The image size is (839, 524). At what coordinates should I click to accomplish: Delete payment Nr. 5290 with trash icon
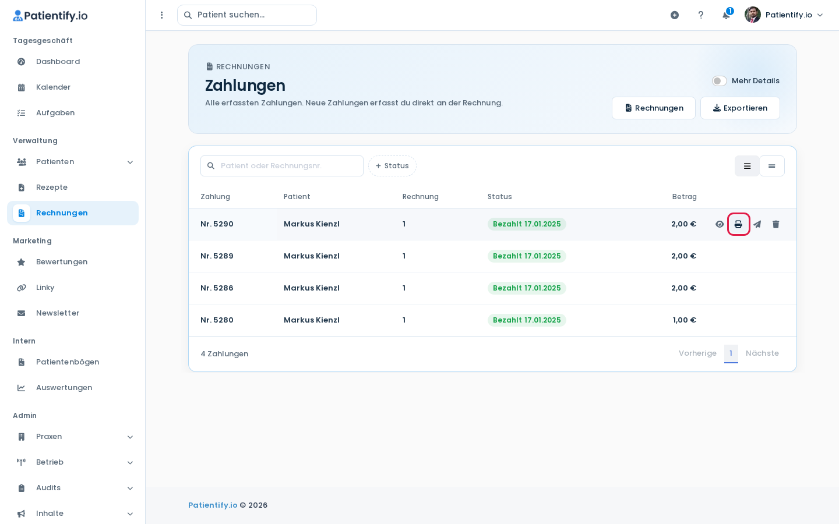(x=775, y=224)
